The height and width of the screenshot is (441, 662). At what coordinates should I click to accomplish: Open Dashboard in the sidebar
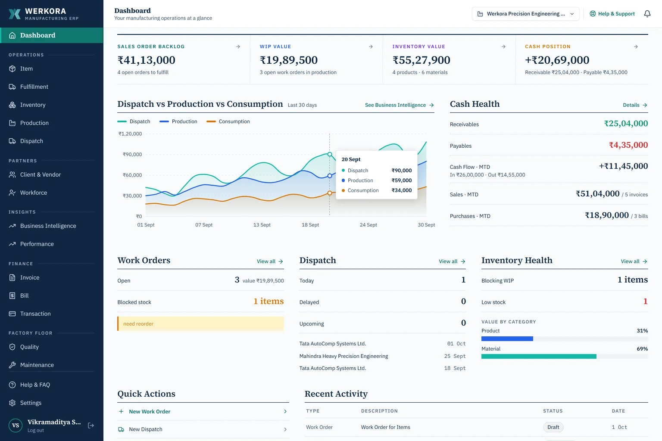52,35
